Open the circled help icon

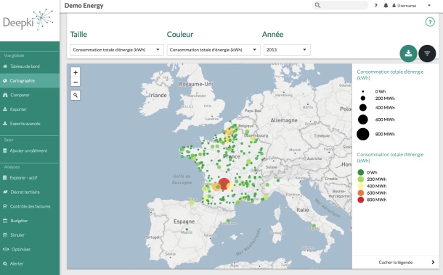tap(430, 22)
